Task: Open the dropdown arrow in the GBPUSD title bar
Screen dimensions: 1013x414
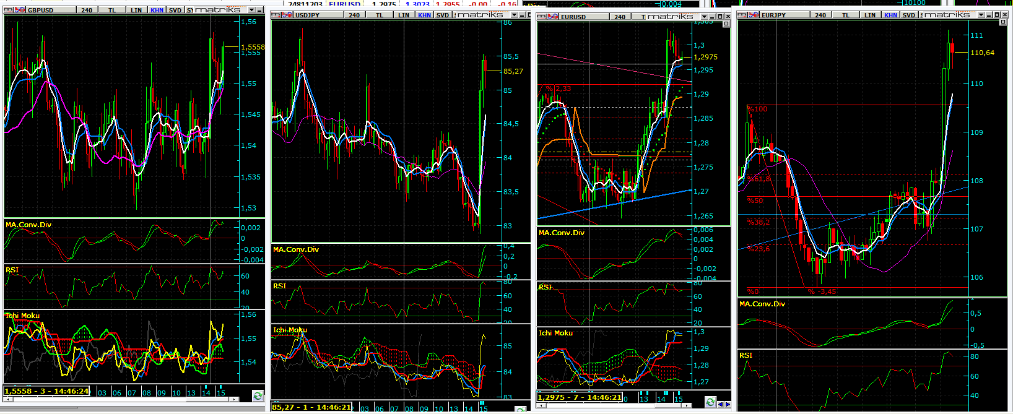Action: (x=251, y=10)
